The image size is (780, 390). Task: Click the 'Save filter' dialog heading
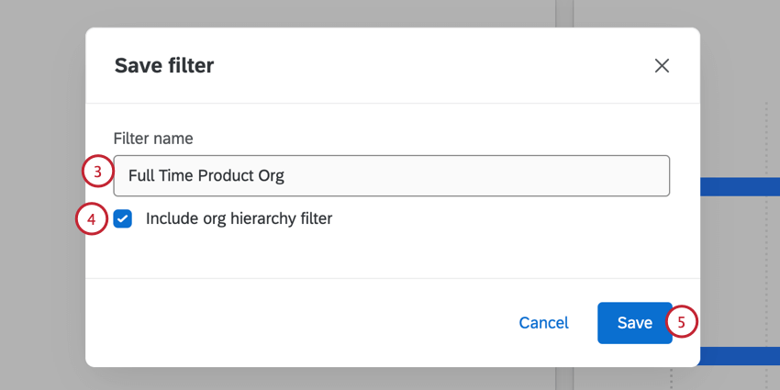coord(164,65)
